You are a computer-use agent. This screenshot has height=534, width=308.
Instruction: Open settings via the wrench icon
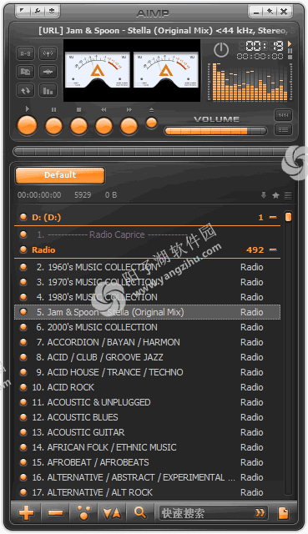coord(37,11)
